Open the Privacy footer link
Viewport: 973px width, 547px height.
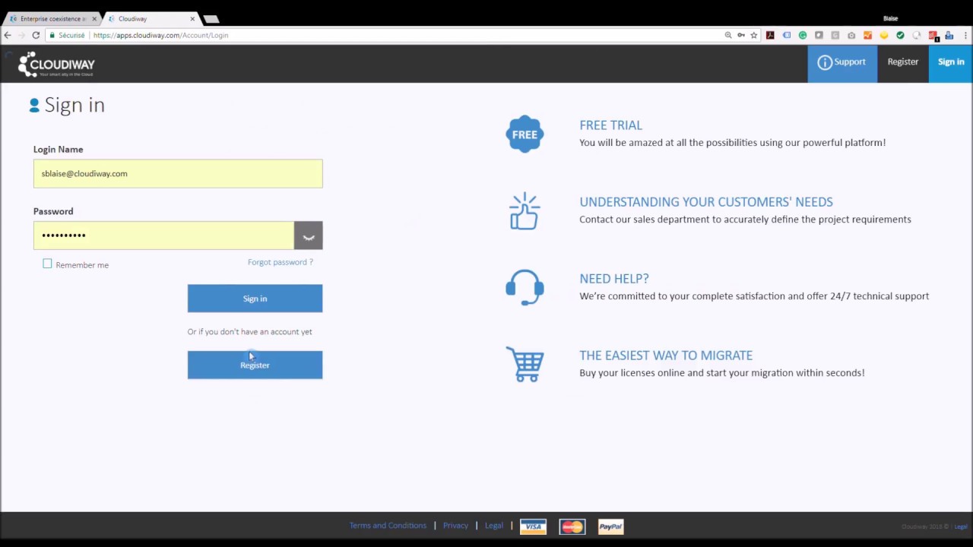(455, 526)
